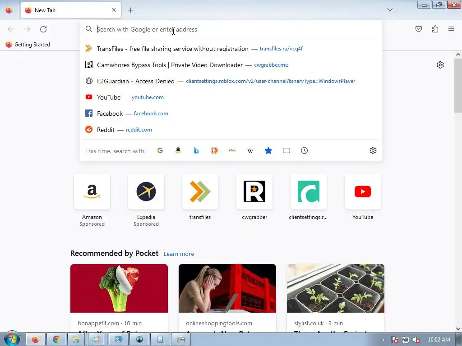Image resolution: width=462 pixels, height=346 pixels.
Task: Search this time with DuckDuckGo icon
Action: (214, 150)
